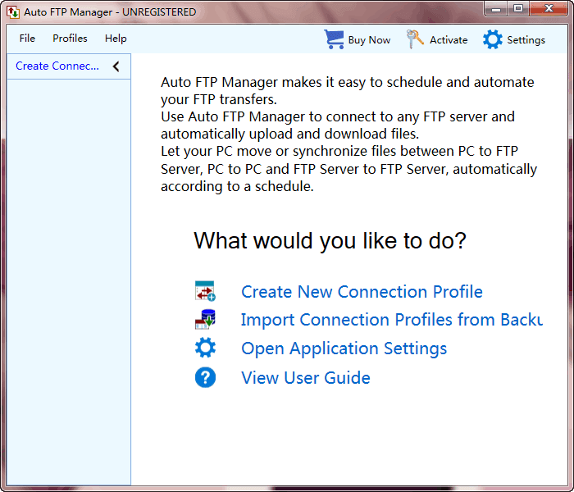Viewport: 574px width, 492px height.
Task: Maximize the Auto FTP Manager window
Action: click(x=518, y=8)
